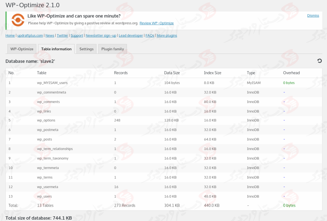The width and height of the screenshot is (327, 221).
Task: Click the Support link
Action: point(77,35)
